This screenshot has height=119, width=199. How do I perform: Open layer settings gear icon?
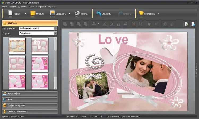tap(165, 24)
